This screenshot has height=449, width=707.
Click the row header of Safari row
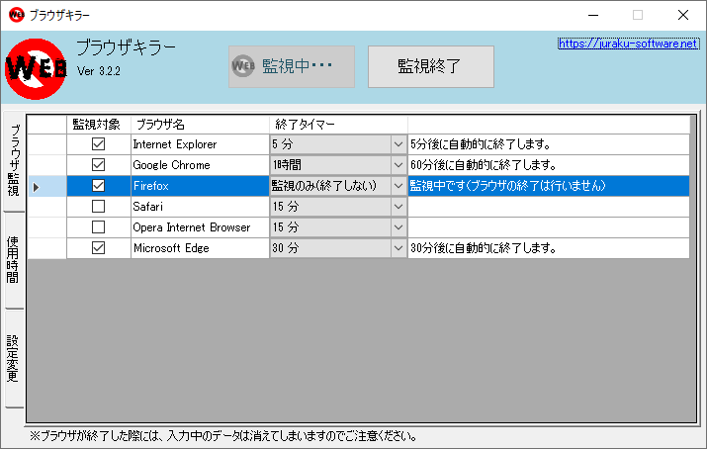click(47, 207)
